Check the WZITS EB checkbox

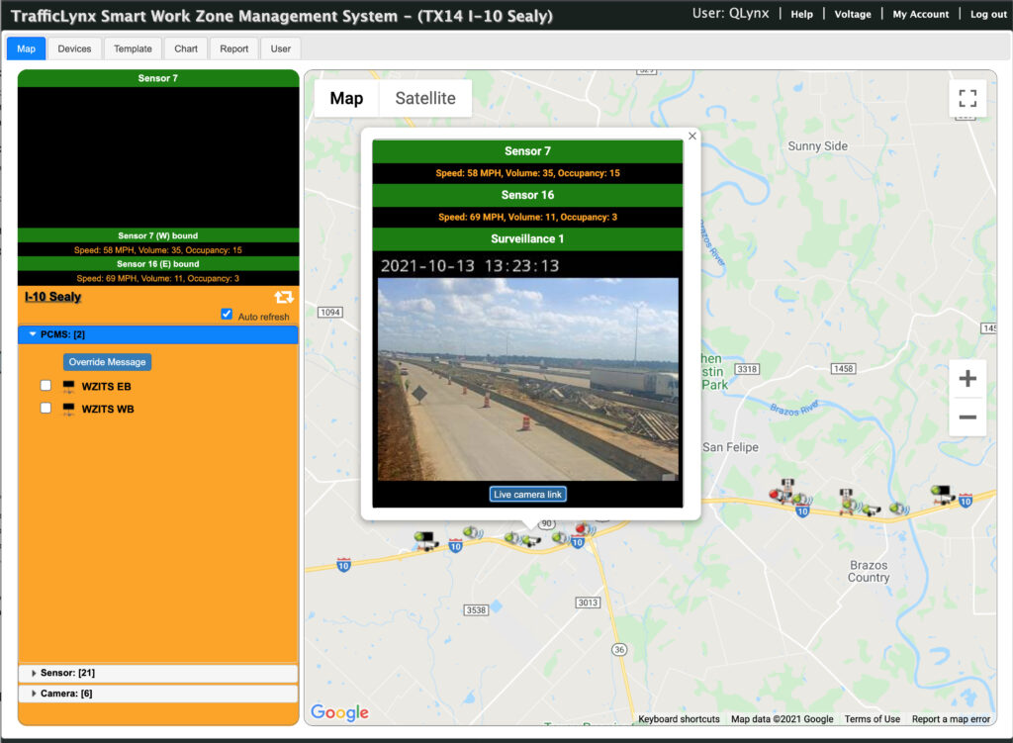pyautogui.click(x=46, y=386)
